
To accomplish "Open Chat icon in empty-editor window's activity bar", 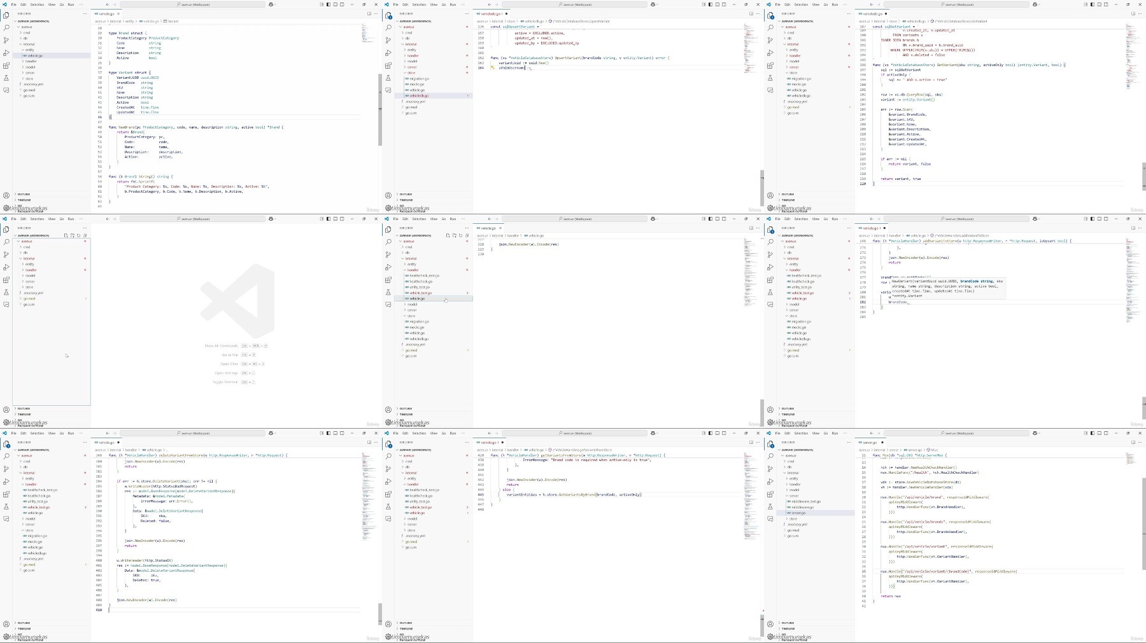I will [x=6, y=305].
